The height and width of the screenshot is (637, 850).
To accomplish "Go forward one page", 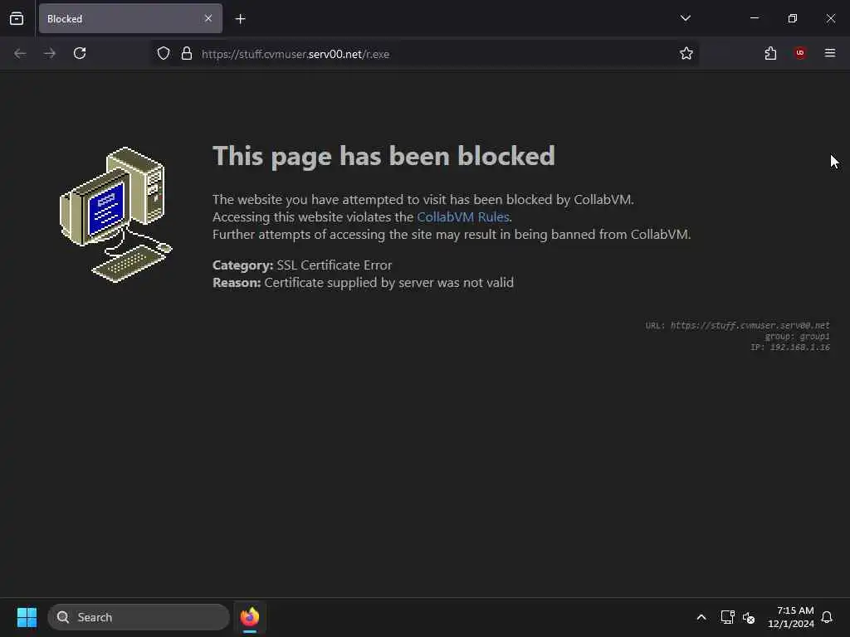I will pos(50,53).
